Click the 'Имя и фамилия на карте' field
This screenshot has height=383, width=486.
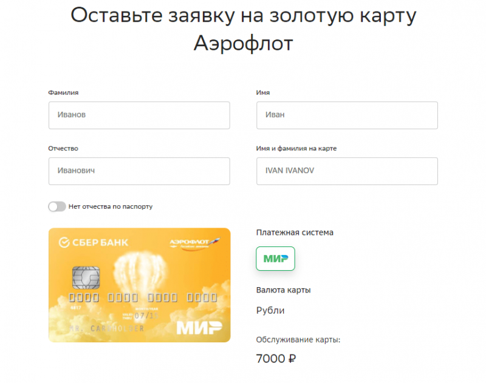(346, 171)
